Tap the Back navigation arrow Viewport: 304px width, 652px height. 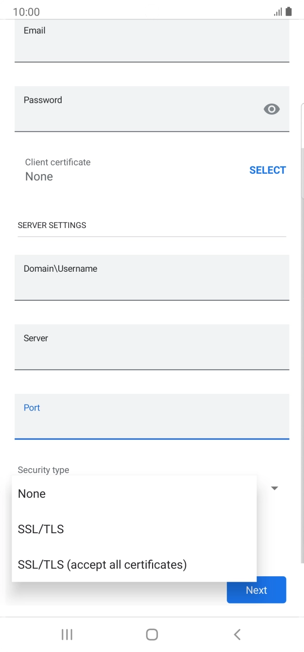[237, 634]
